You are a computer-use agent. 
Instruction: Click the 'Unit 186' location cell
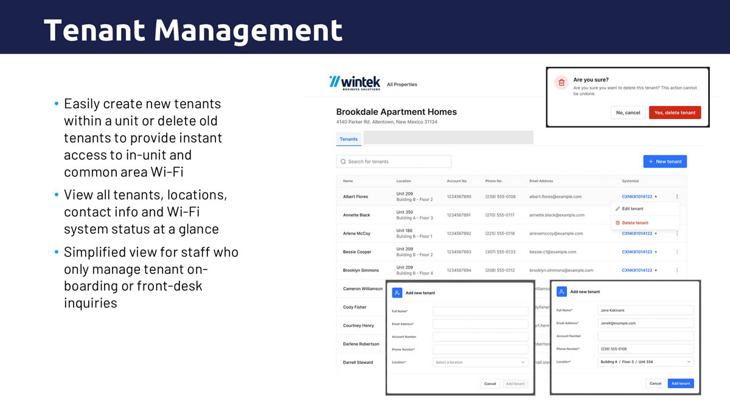tap(414, 233)
